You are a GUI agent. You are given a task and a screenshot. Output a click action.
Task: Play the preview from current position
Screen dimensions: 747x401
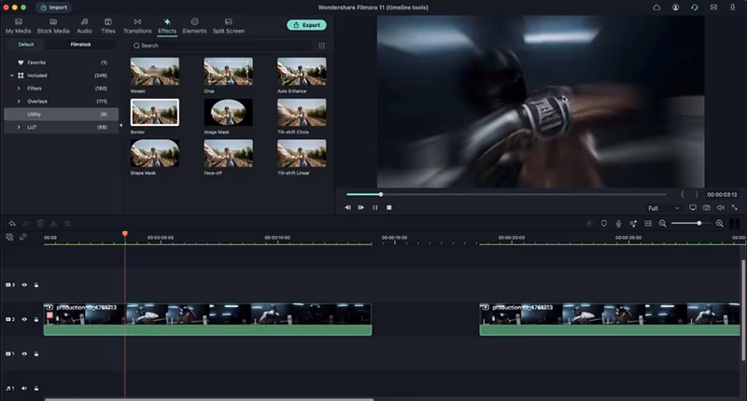click(x=361, y=207)
